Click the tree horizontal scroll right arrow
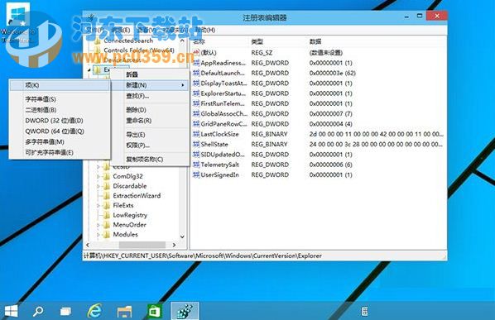 tap(174, 245)
